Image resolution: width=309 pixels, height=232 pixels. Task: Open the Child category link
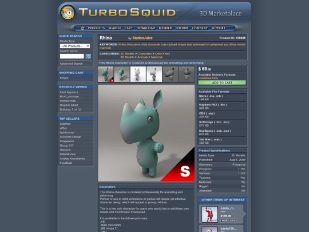coord(159,54)
